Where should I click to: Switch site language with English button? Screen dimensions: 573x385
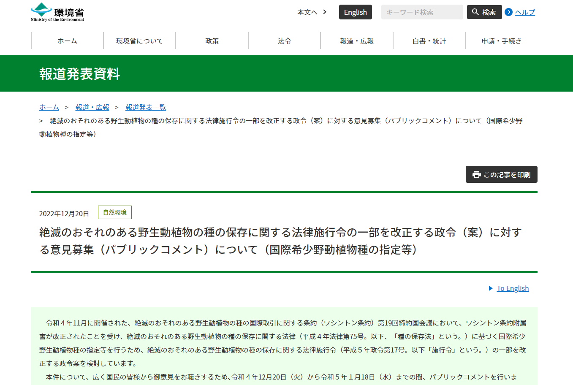[355, 12]
